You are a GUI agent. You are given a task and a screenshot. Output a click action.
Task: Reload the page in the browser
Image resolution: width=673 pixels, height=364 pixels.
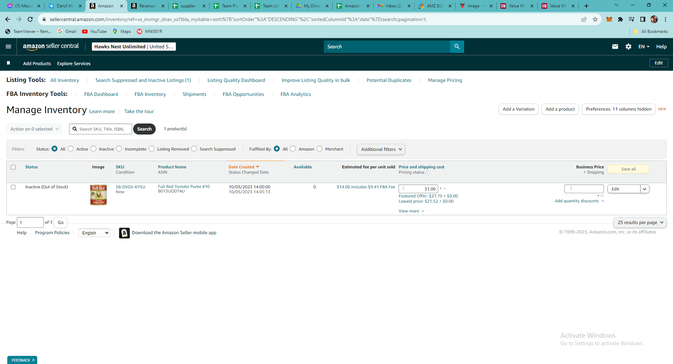tap(30, 19)
